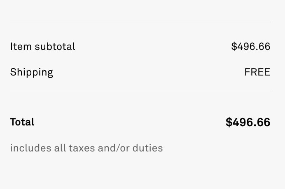Select the bold total amount $496.66
The image size is (285, 189).
click(248, 122)
